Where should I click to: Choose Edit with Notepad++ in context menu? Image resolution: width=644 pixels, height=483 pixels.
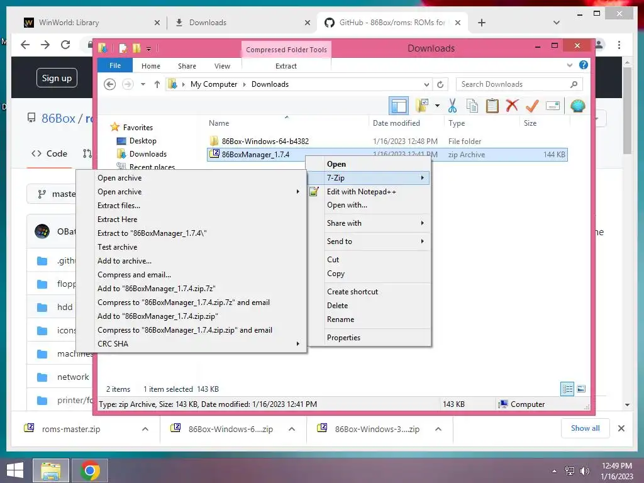pos(369,191)
